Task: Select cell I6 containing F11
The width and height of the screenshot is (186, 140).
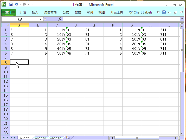Action: click(x=169, y=53)
